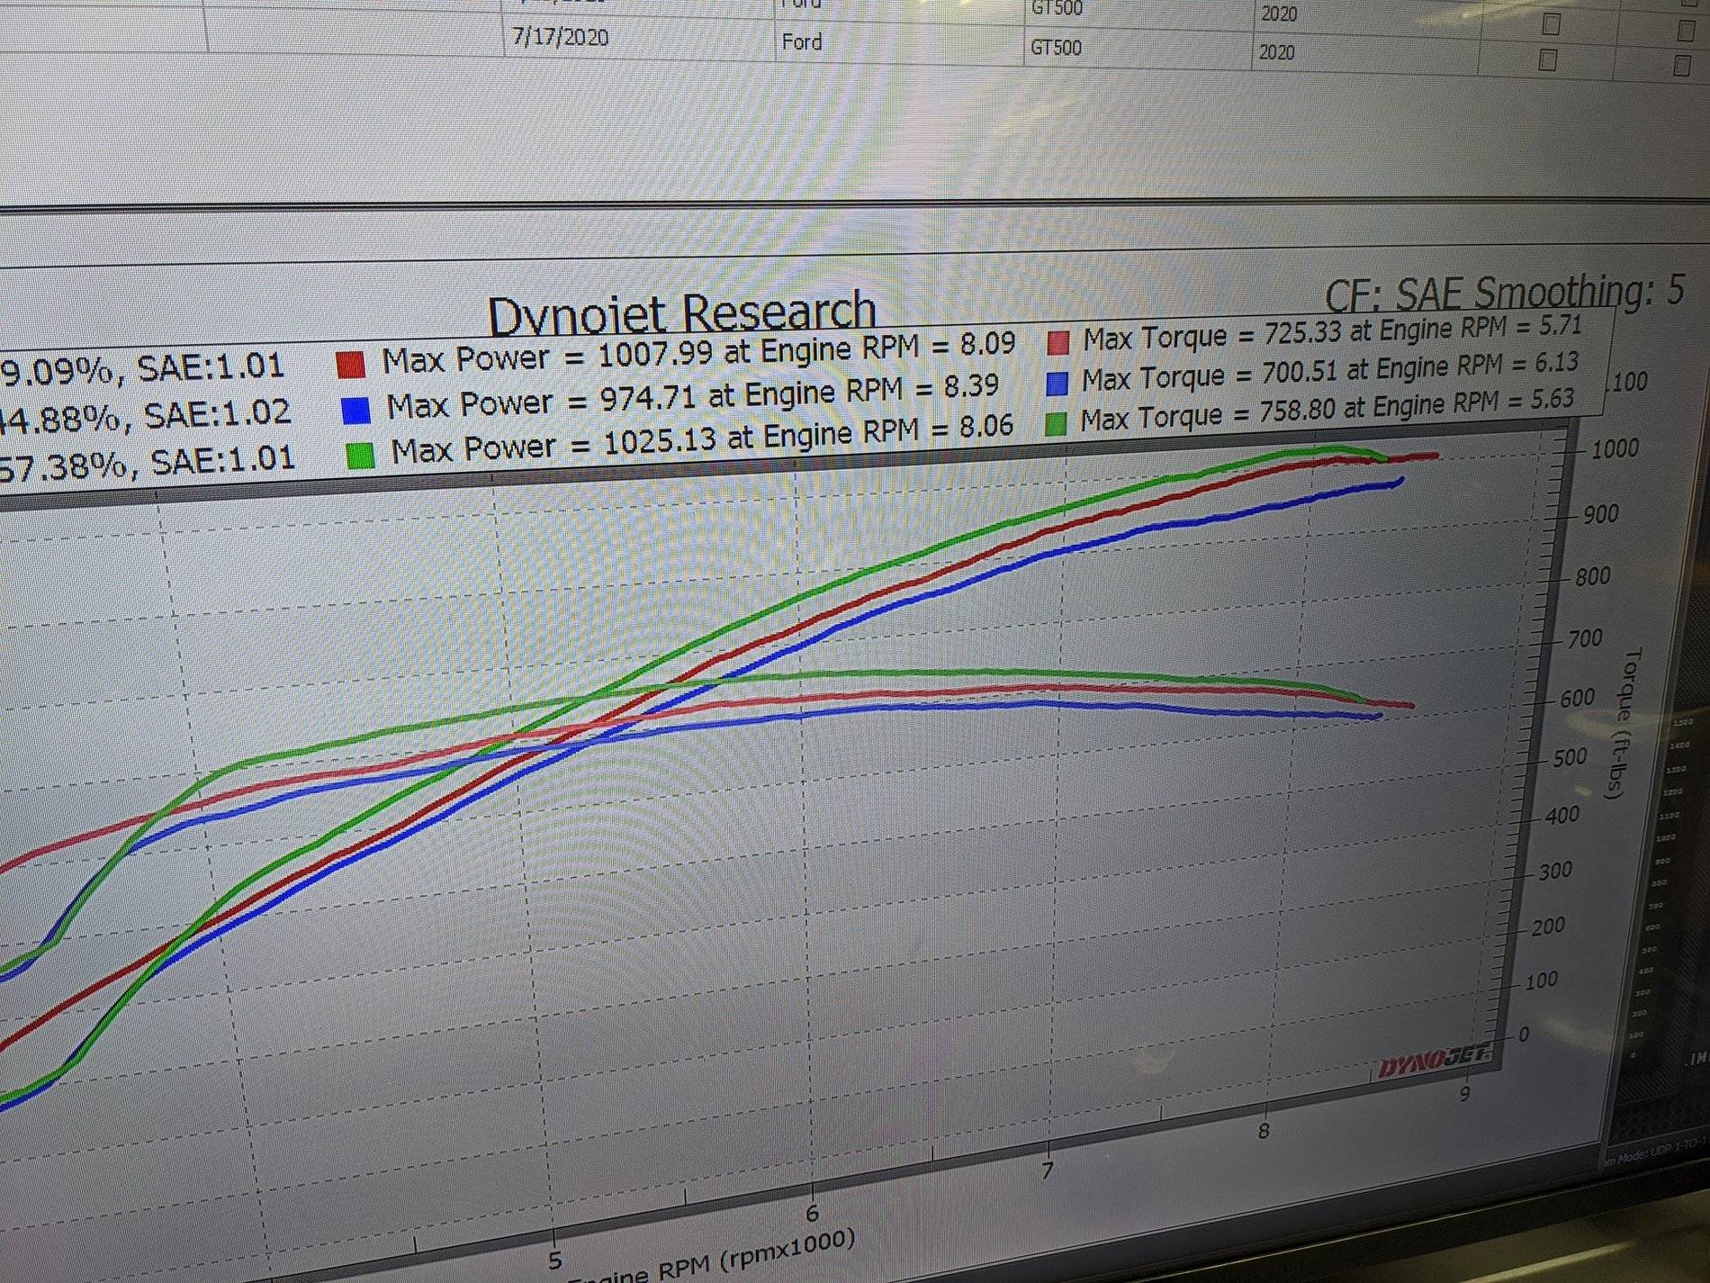Screen dimensions: 1710x1283
Task: Click the blue Max Power legend swatch
Action: pyautogui.click(x=356, y=410)
